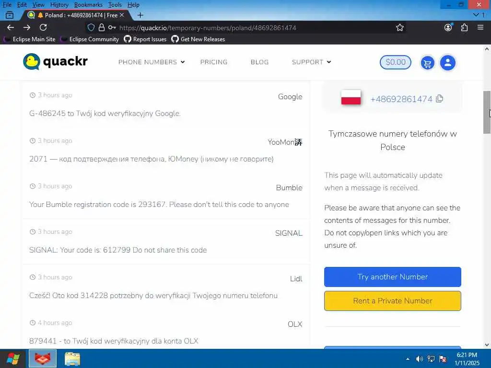
Task: Click the taskbar clock and date
Action: coord(467,359)
